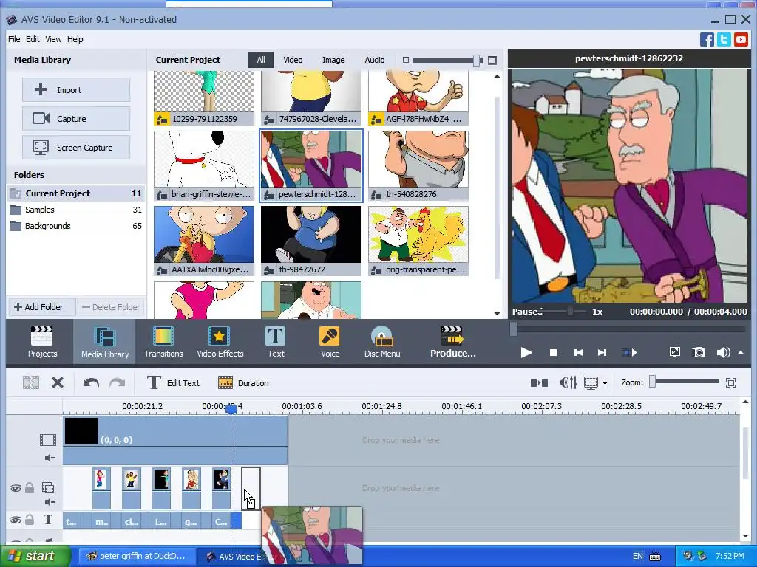This screenshot has height=567, width=757.
Task: Open the Video Effects panel
Action: pos(220,342)
